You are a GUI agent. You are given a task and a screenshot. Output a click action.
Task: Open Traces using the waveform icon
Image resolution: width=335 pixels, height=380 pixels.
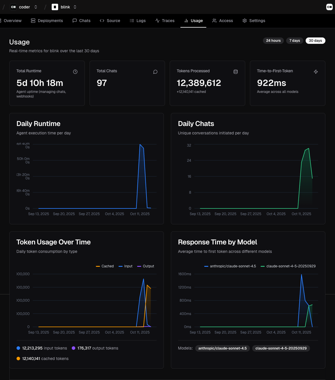[x=158, y=21]
